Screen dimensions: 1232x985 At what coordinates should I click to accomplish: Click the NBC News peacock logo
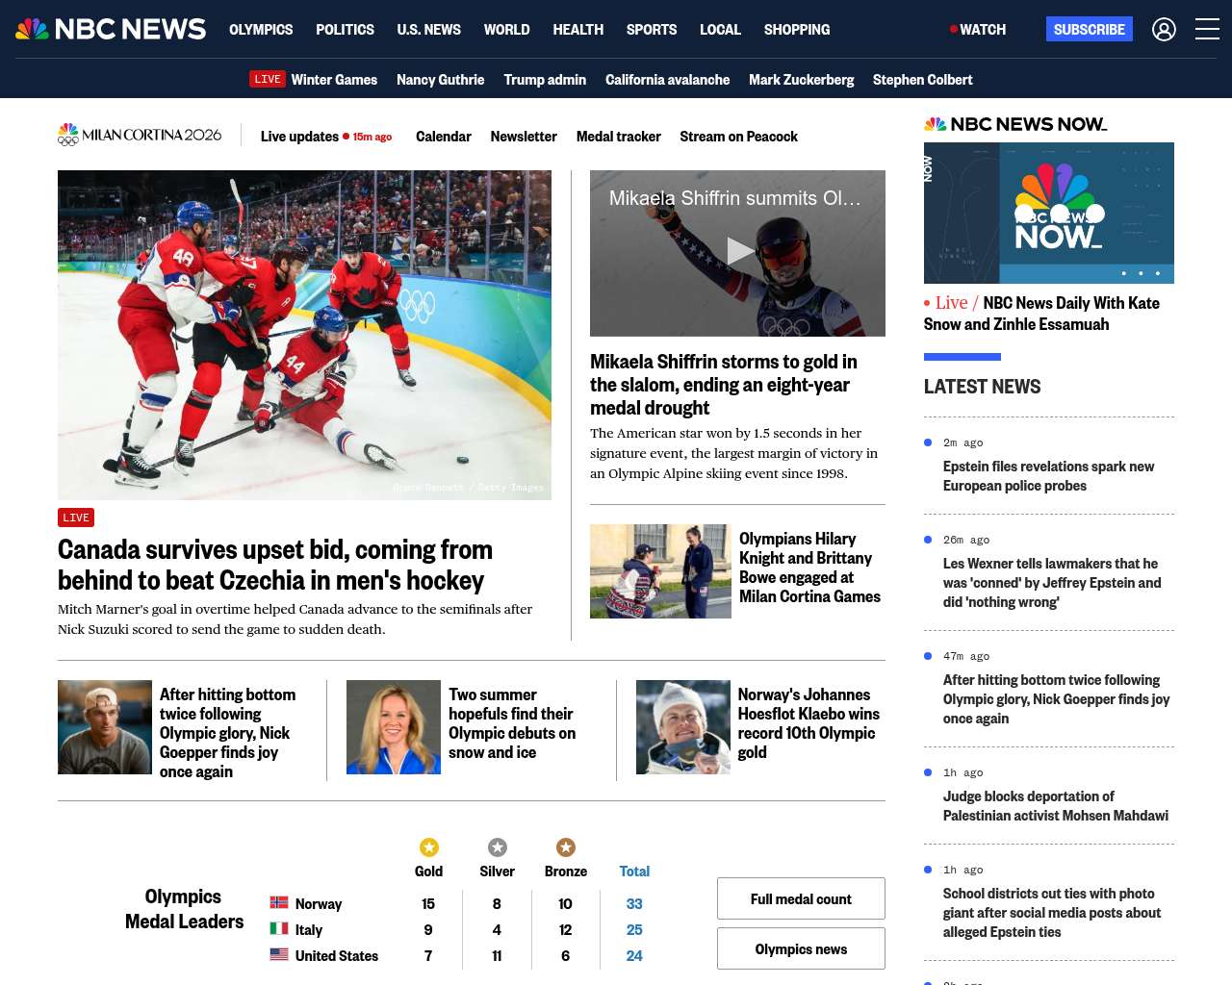(x=111, y=29)
